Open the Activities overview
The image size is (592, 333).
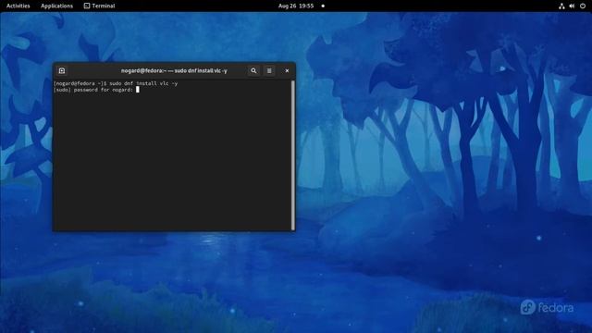click(x=18, y=6)
